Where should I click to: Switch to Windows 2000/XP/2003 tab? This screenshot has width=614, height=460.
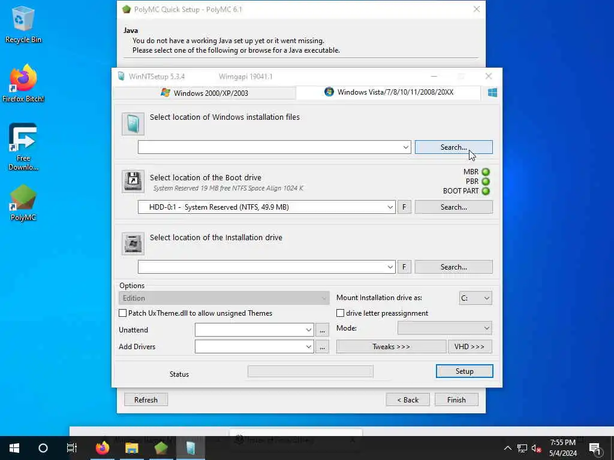204,93
